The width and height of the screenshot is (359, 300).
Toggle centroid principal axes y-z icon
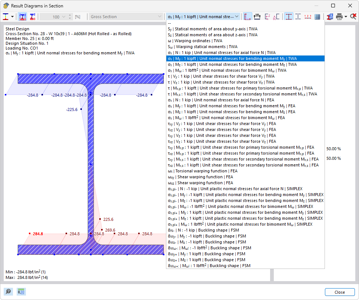tap(267, 17)
